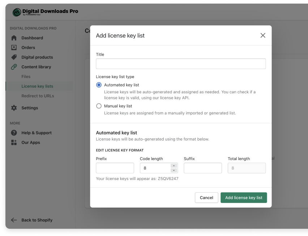Click the Cancel button

(x=206, y=198)
